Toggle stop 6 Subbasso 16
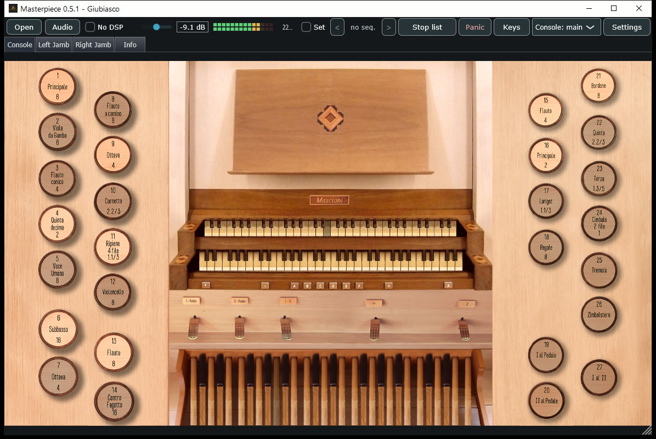Image resolution: width=656 pixels, height=439 pixels. coord(58,329)
